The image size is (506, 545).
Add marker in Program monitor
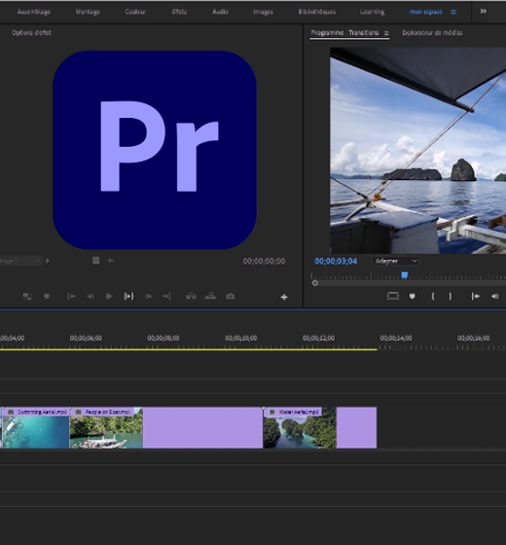click(413, 296)
